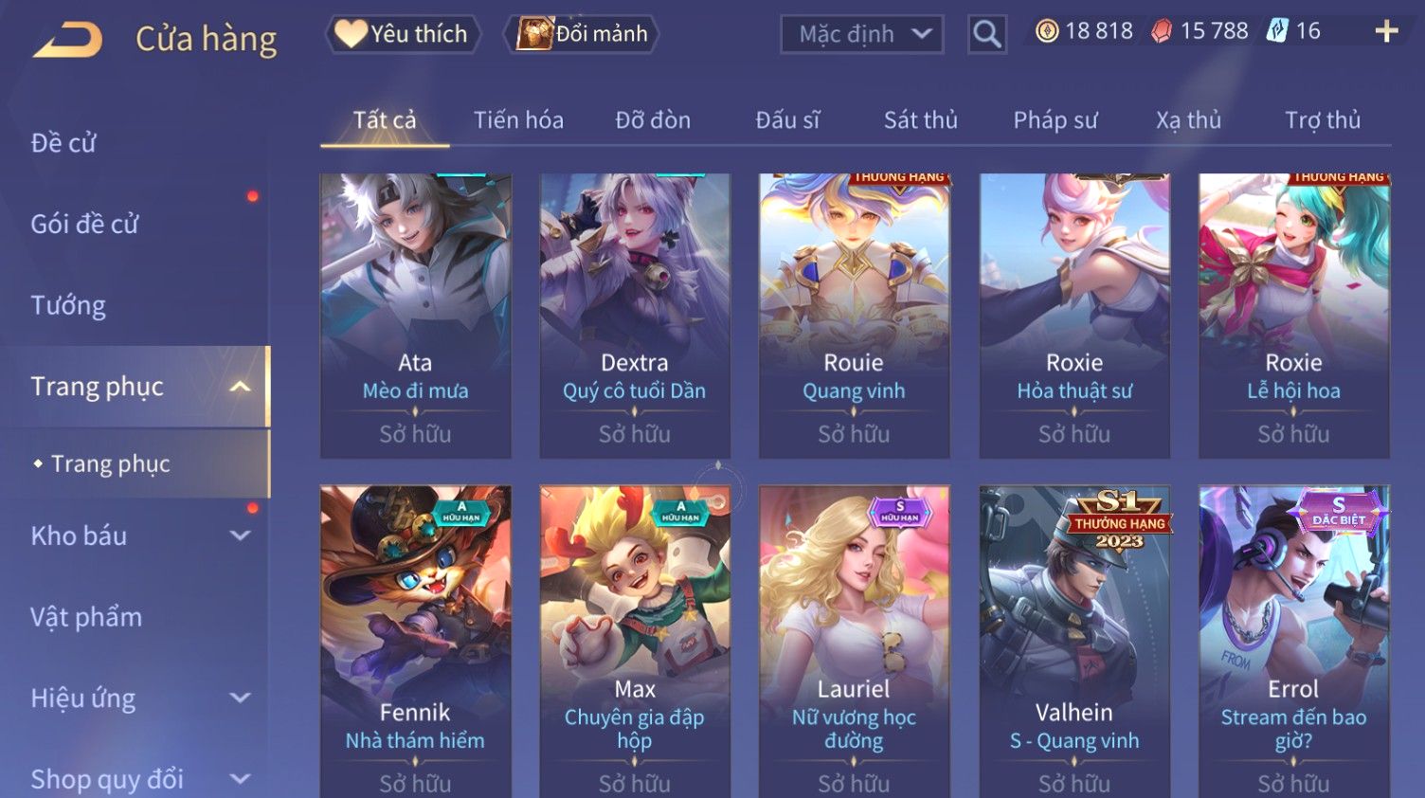1425x798 pixels.
Task: Select Errol Stream đến bao giờ skin
Action: pos(1293,642)
